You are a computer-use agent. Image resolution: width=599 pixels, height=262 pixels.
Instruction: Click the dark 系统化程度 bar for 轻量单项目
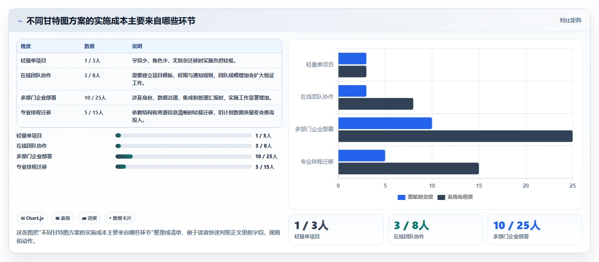[x=352, y=72]
